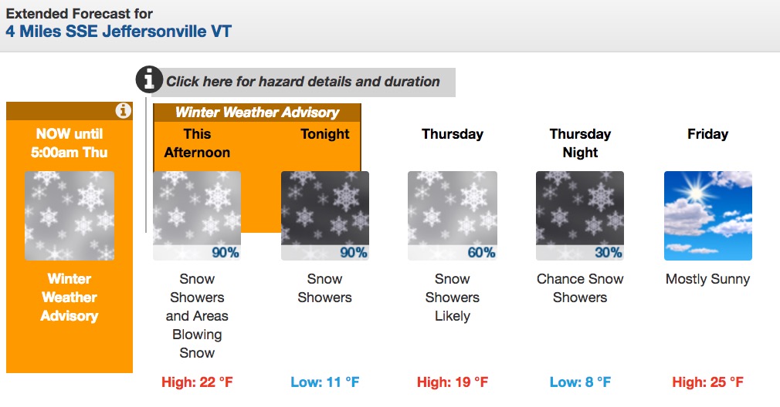Viewport: 780px width, 407px height.
Task: Open hazard details and duration link
Action: point(303,82)
